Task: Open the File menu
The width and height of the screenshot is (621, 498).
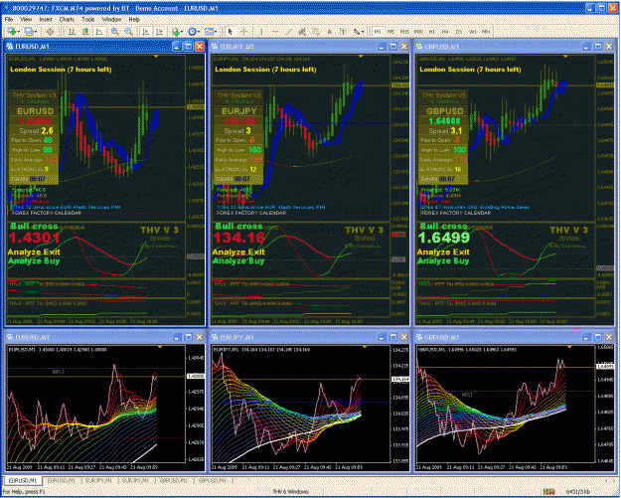Action: [x=8, y=19]
